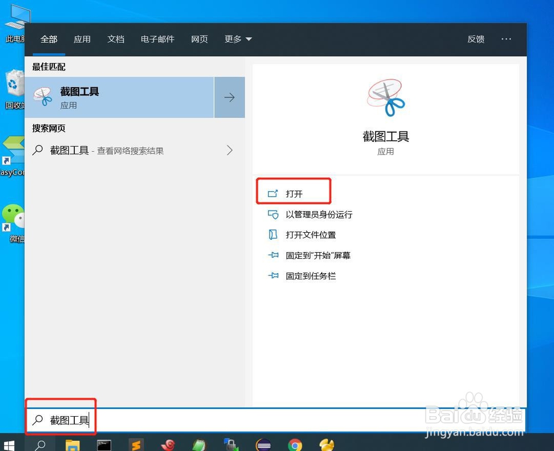This screenshot has width=554, height=451.
Task: Click the Snipping Tool icon in best match
Action: [x=43, y=97]
